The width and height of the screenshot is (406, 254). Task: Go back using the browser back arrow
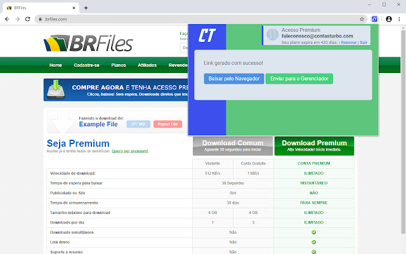(7, 19)
